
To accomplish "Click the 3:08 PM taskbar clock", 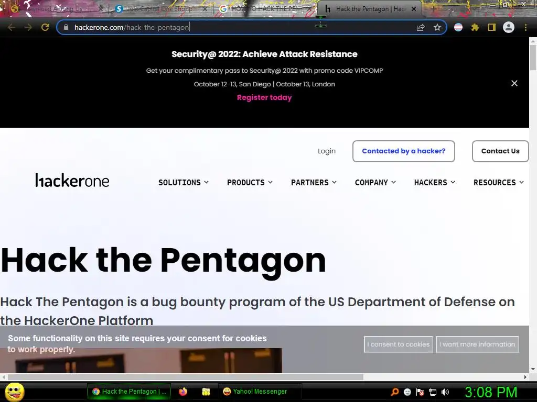I will click(x=491, y=392).
